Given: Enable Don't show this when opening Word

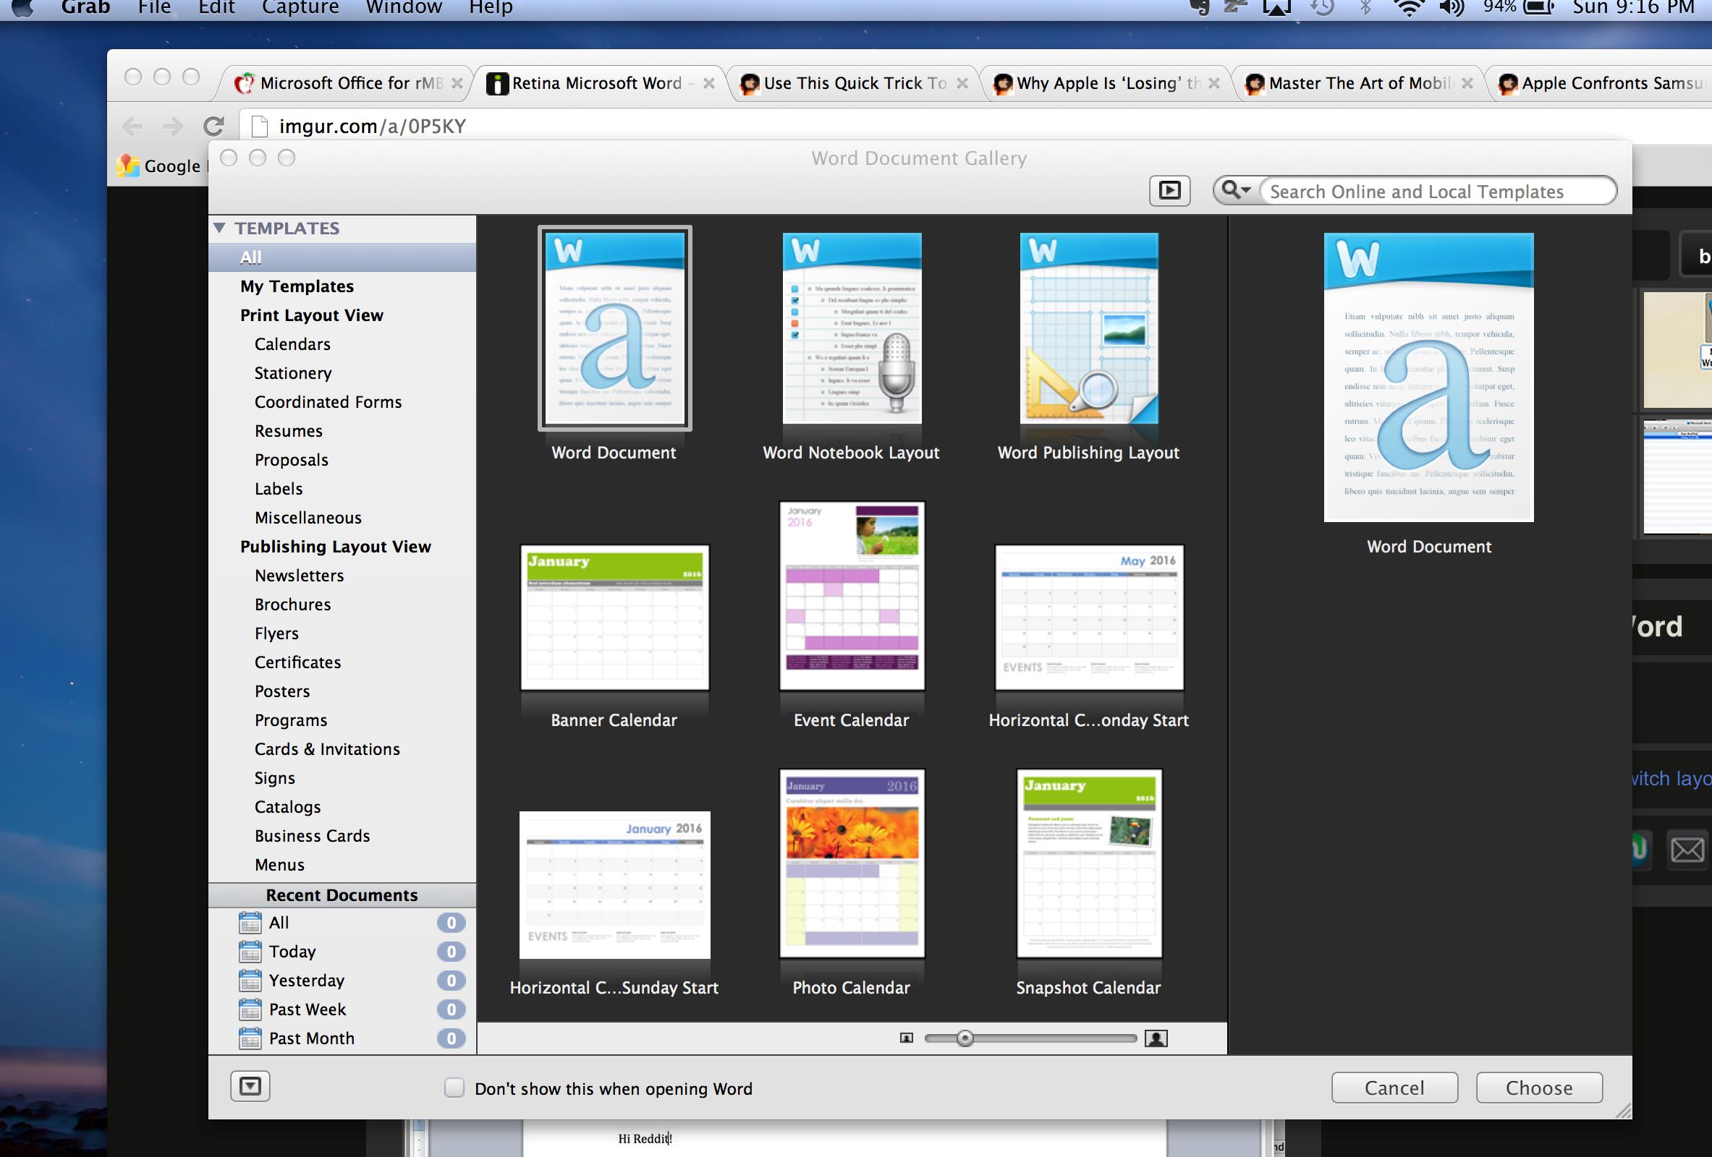Looking at the screenshot, I should [454, 1088].
